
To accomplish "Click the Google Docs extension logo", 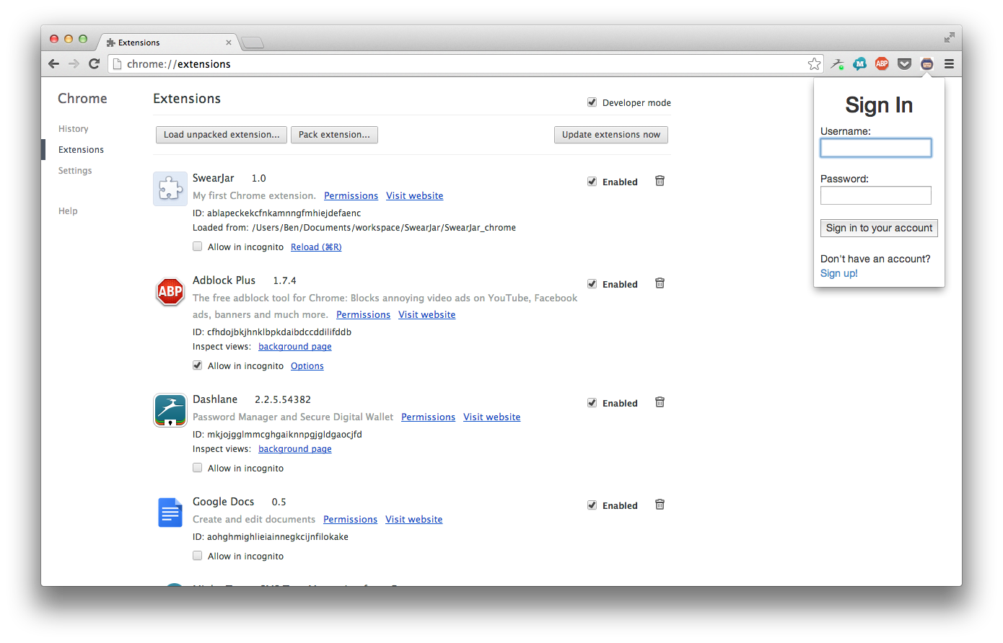I will [x=170, y=513].
